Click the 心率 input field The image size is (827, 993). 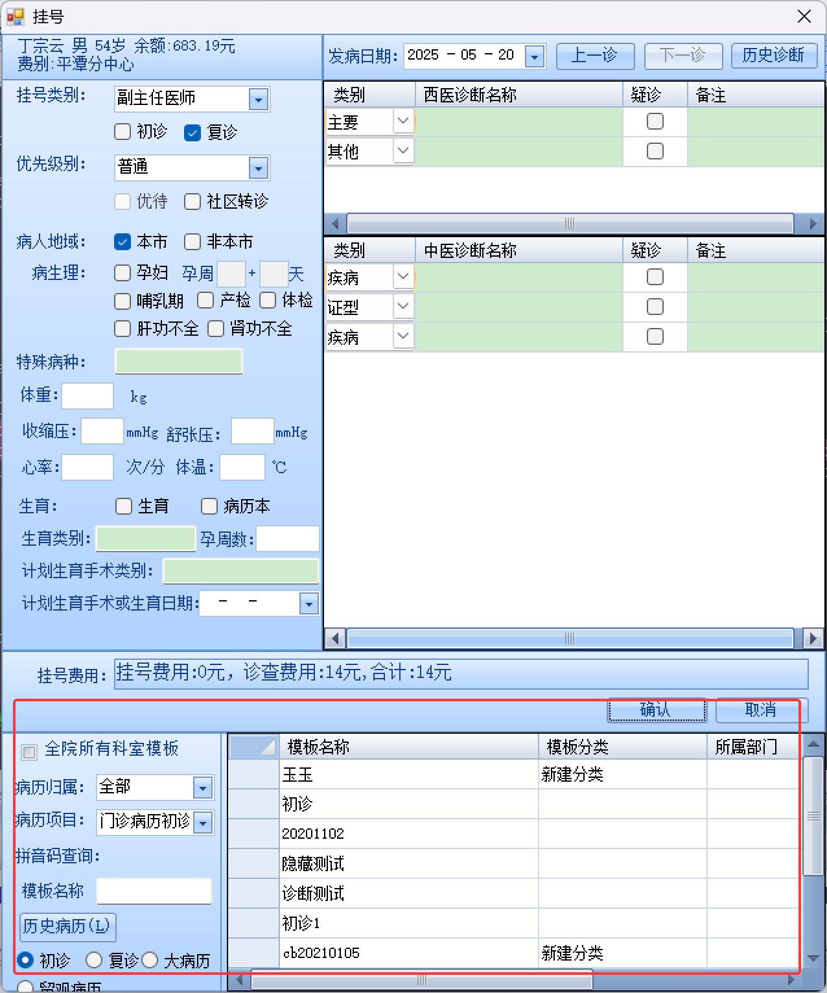(87, 467)
